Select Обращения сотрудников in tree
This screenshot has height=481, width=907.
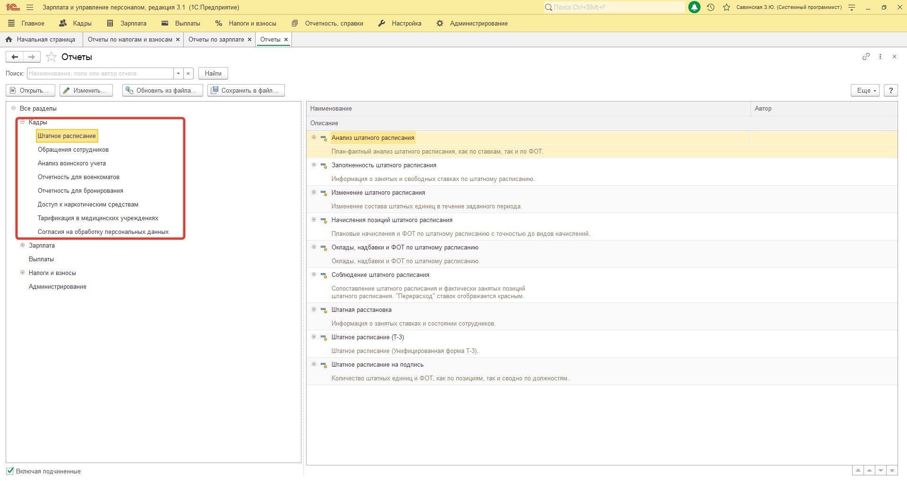point(73,149)
